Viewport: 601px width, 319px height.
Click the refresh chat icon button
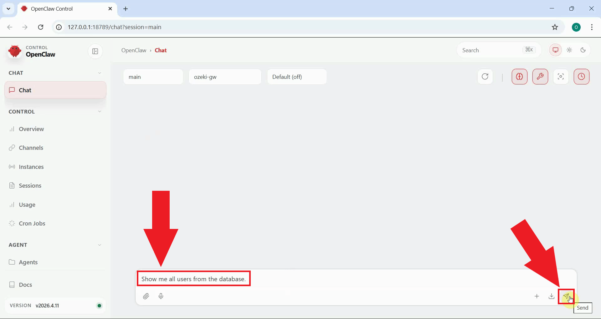click(x=485, y=77)
